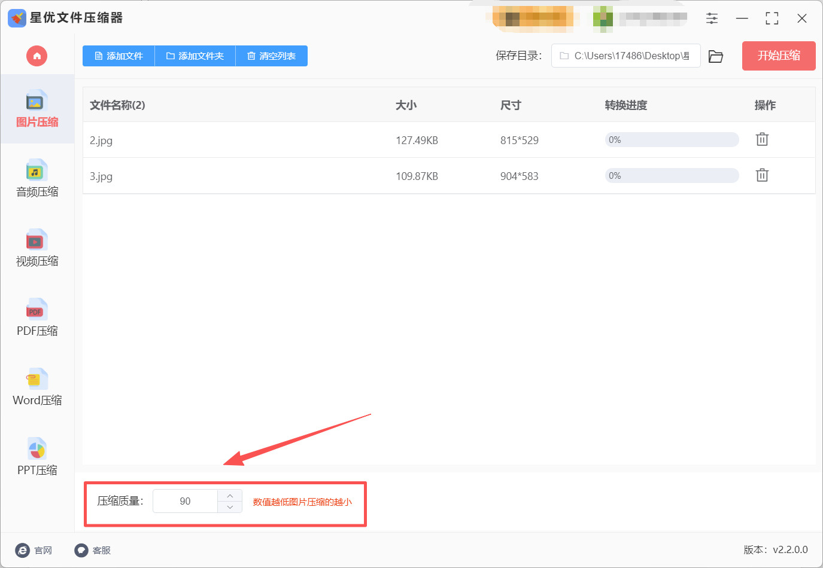Browse output folder with open-folder icon
The width and height of the screenshot is (823, 568).
[716, 56]
